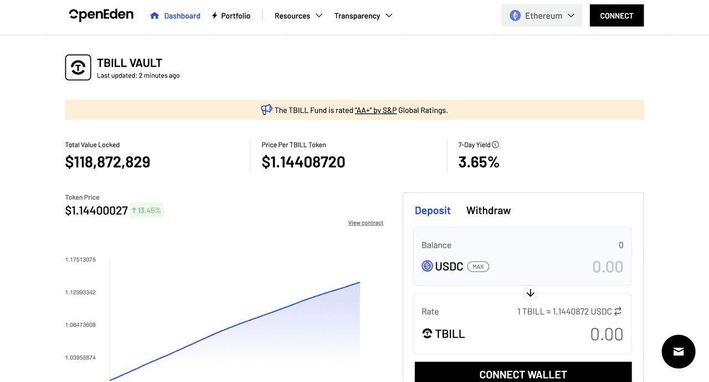Click the OpenEden logo

(x=101, y=15)
